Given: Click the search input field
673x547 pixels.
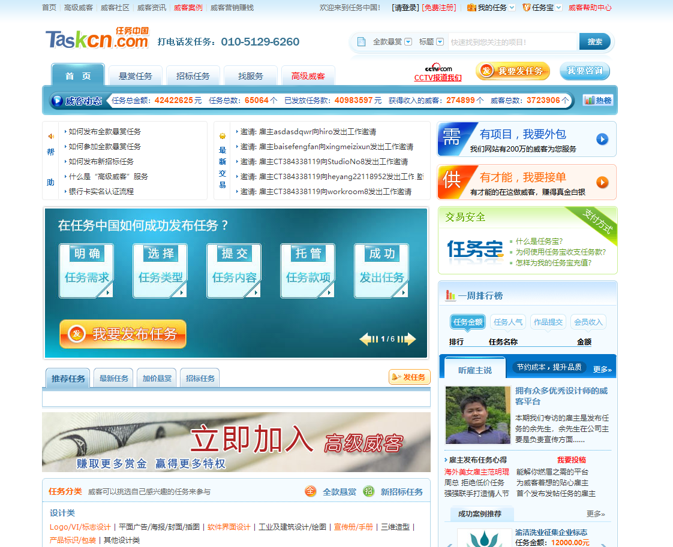Looking at the screenshot, I should click(x=513, y=41).
